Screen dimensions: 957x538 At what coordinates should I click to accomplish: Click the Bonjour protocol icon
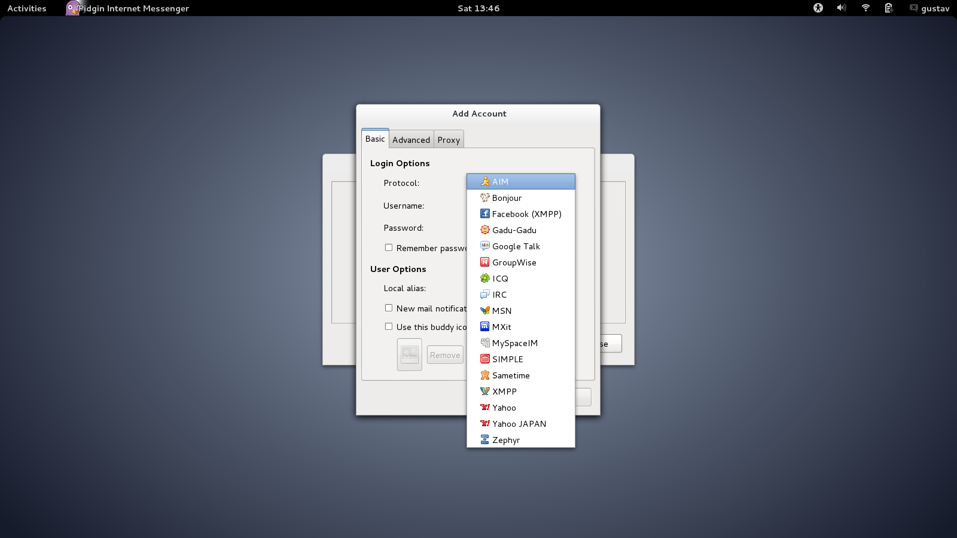tap(485, 197)
